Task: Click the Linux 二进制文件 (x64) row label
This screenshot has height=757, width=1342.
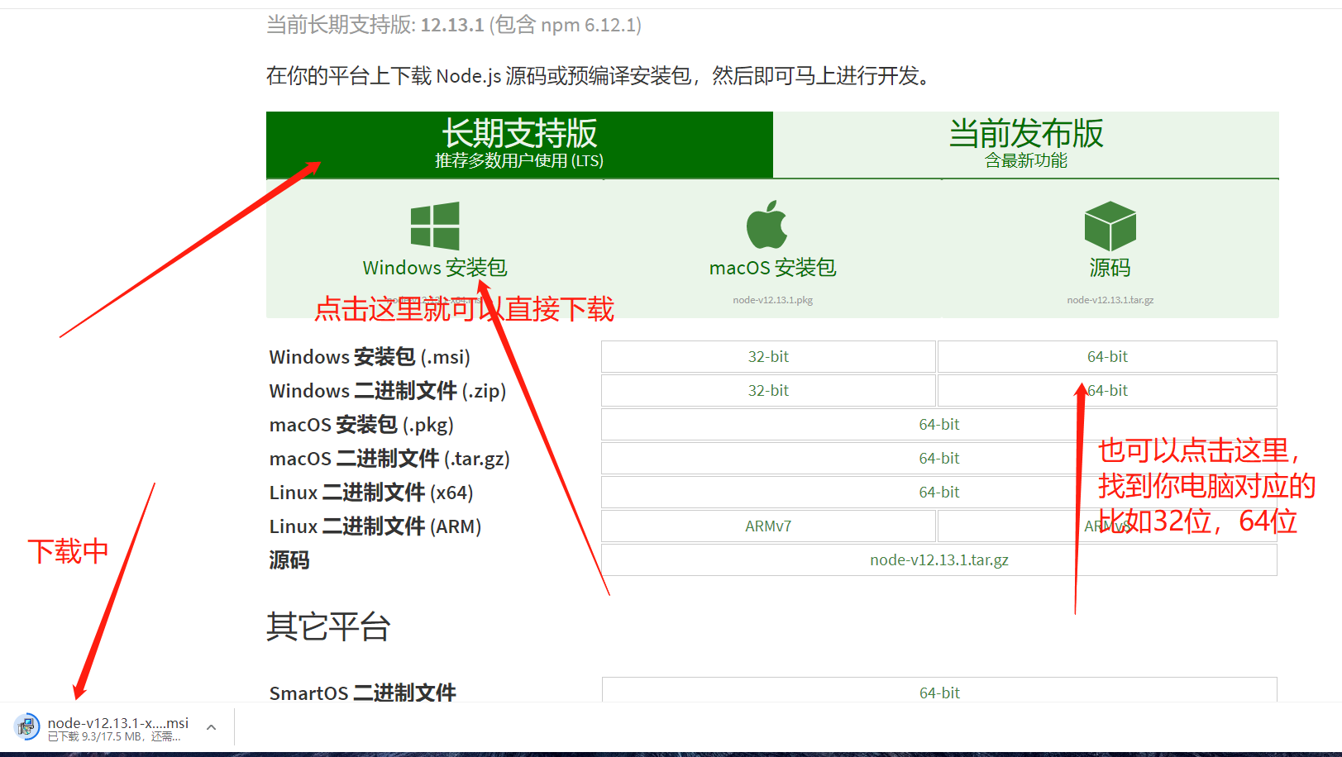Action: coord(371,493)
